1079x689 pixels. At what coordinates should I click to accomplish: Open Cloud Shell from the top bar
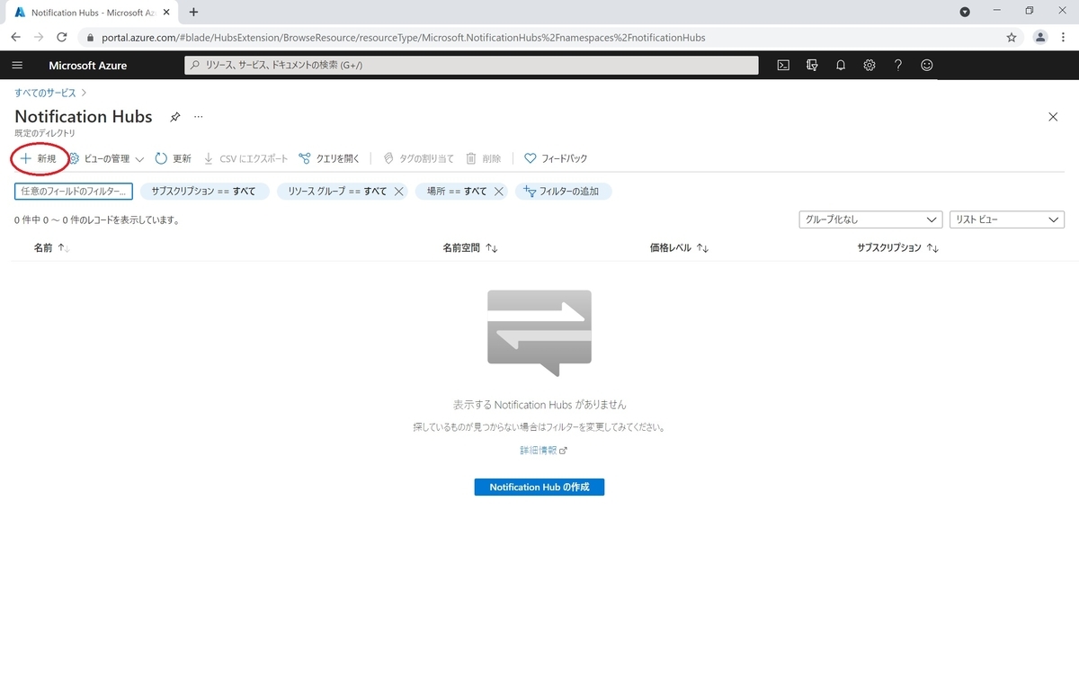[x=783, y=65]
